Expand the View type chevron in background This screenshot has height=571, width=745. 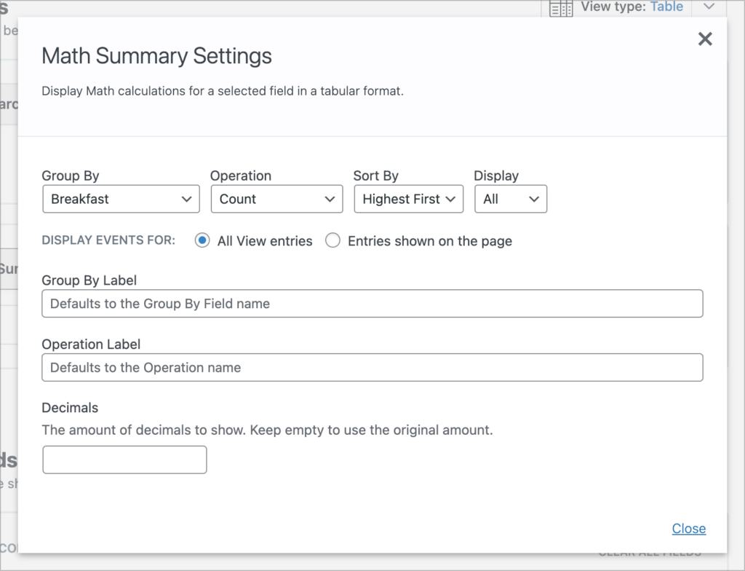coord(709,7)
